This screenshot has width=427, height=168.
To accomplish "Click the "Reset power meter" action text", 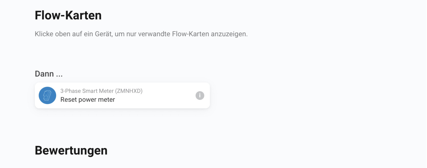I will click(x=88, y=100).
